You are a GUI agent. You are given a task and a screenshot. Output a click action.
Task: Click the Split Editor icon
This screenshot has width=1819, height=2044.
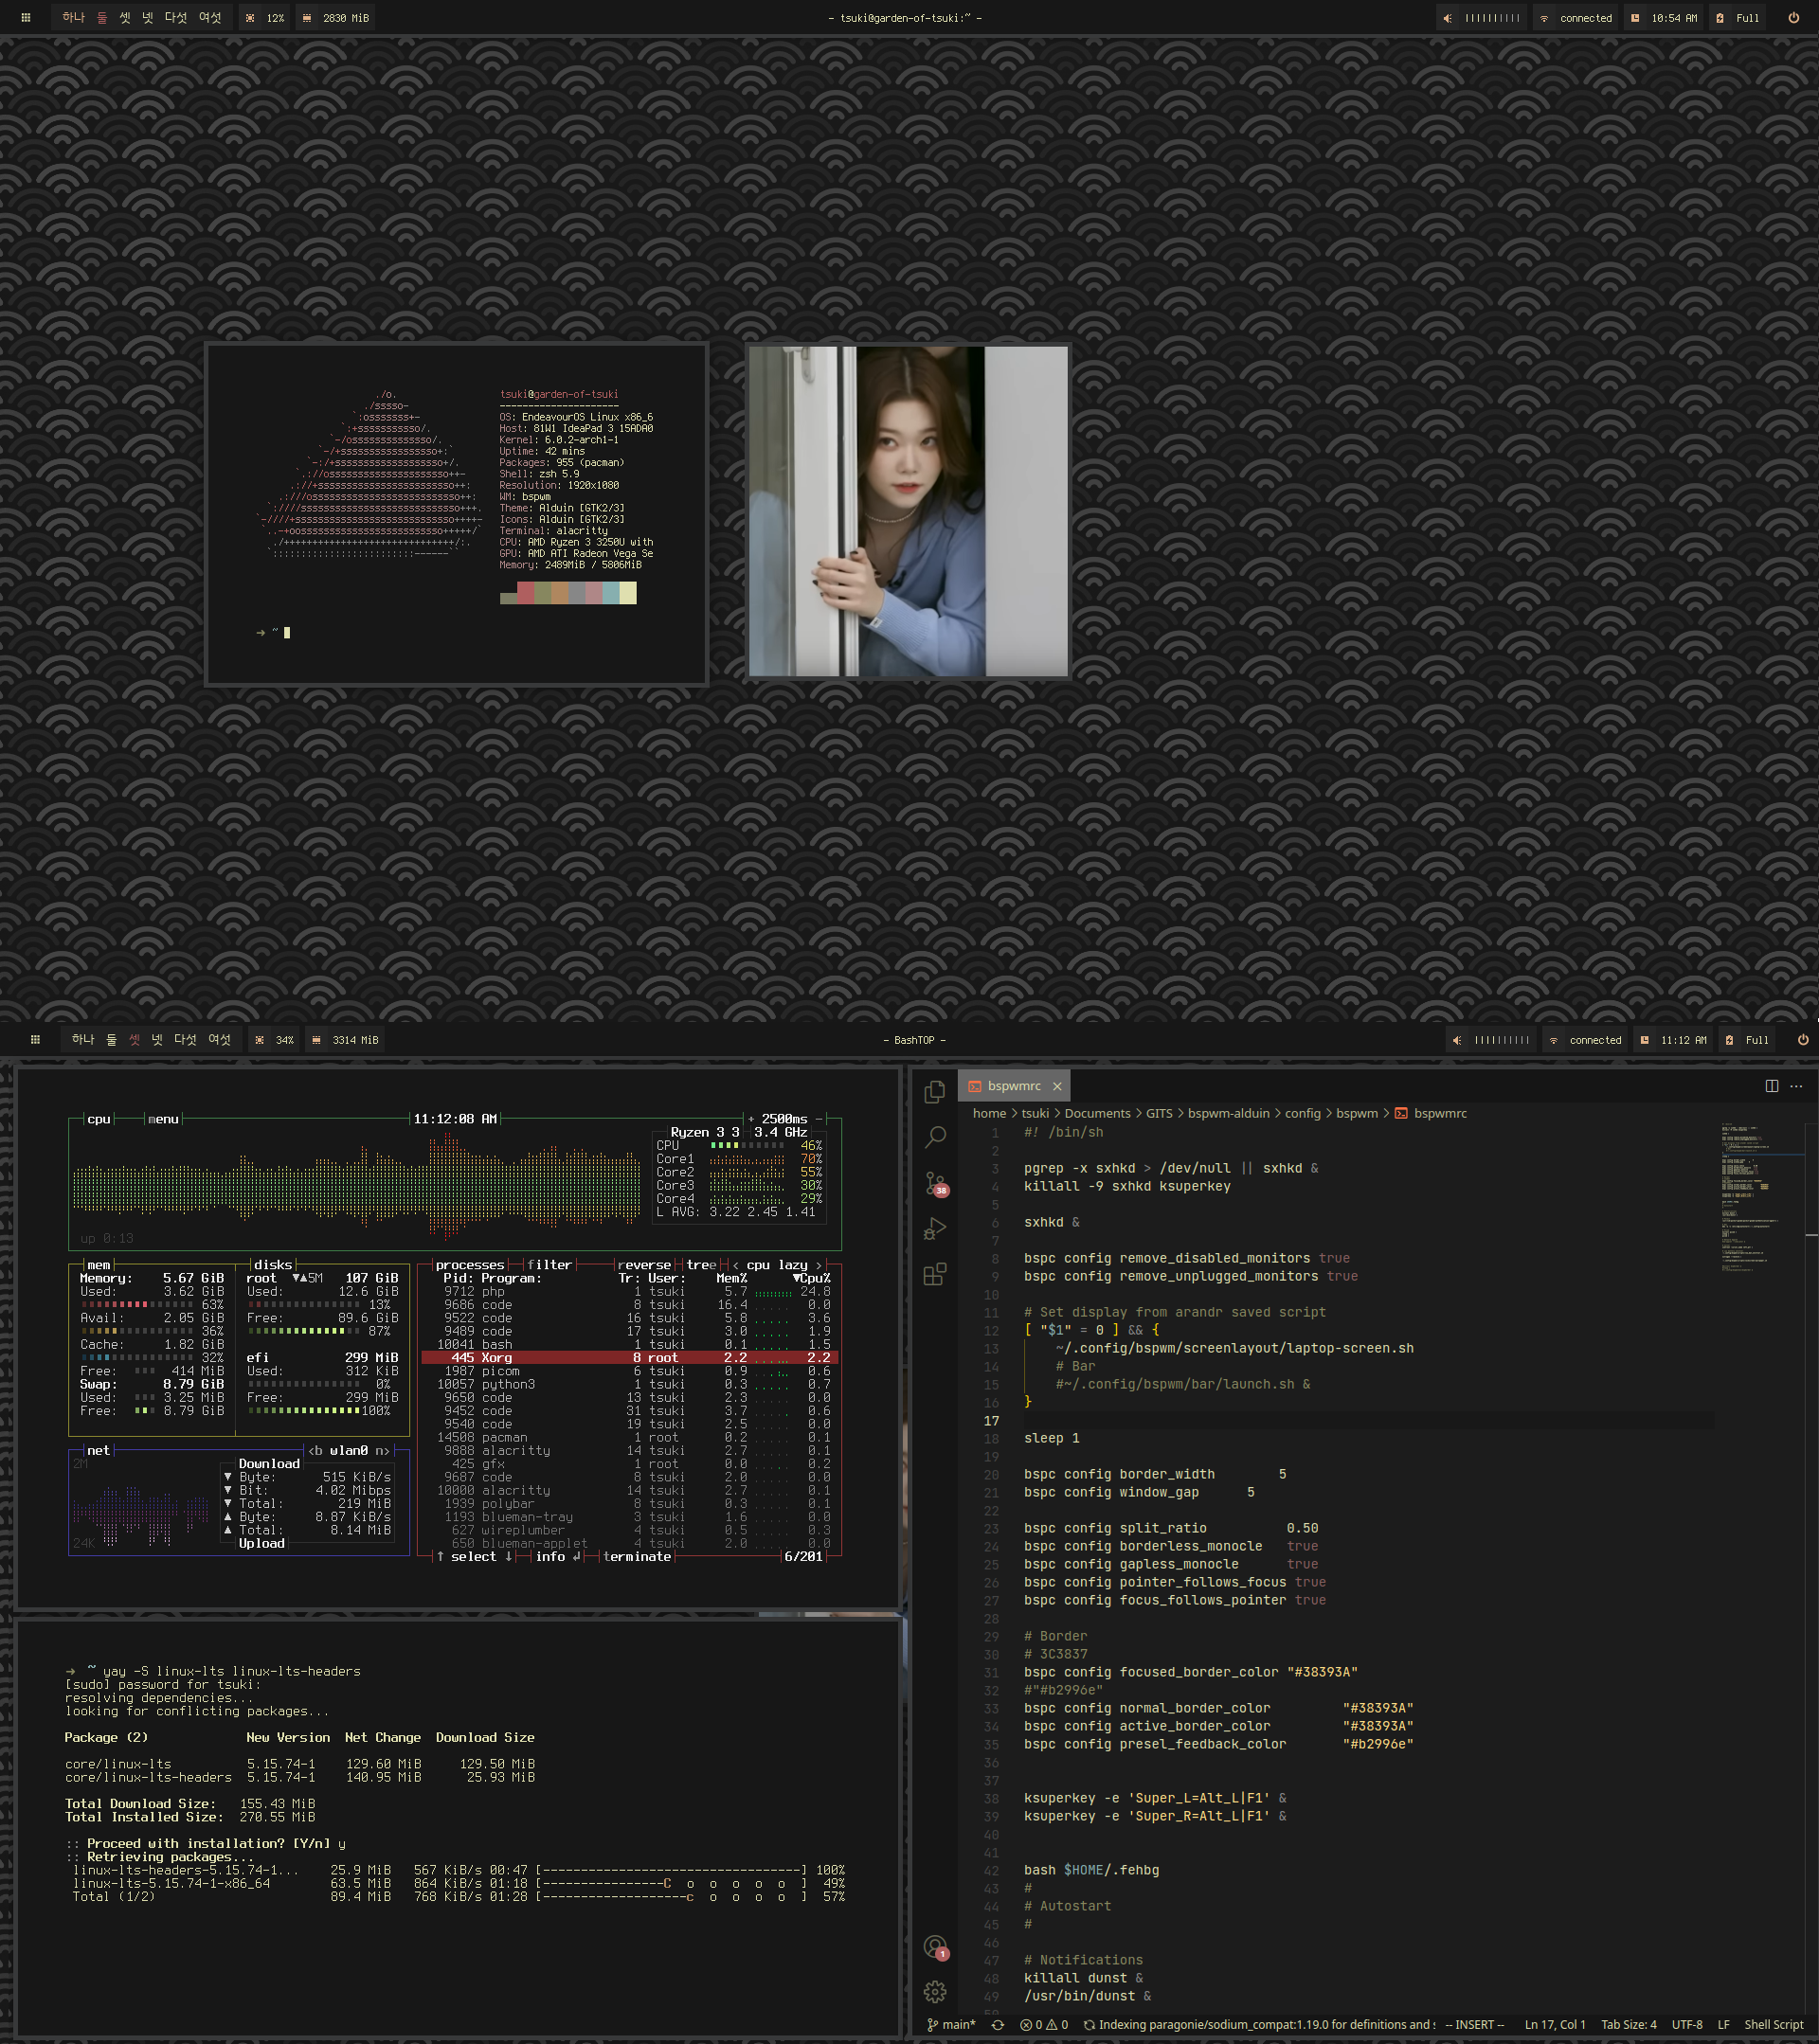[x=1773, y=1086]
